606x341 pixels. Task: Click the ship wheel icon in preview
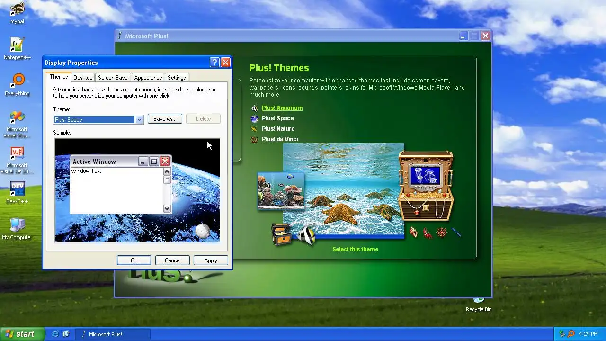[x=442, y=233]
